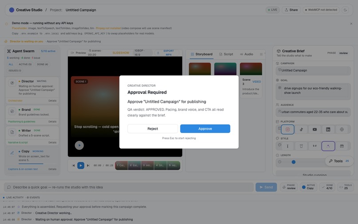Click the Goal text field
The image size is (358, 224).
point(313,91)
